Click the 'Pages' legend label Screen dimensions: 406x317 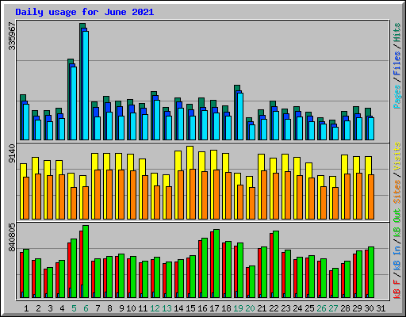396,97
